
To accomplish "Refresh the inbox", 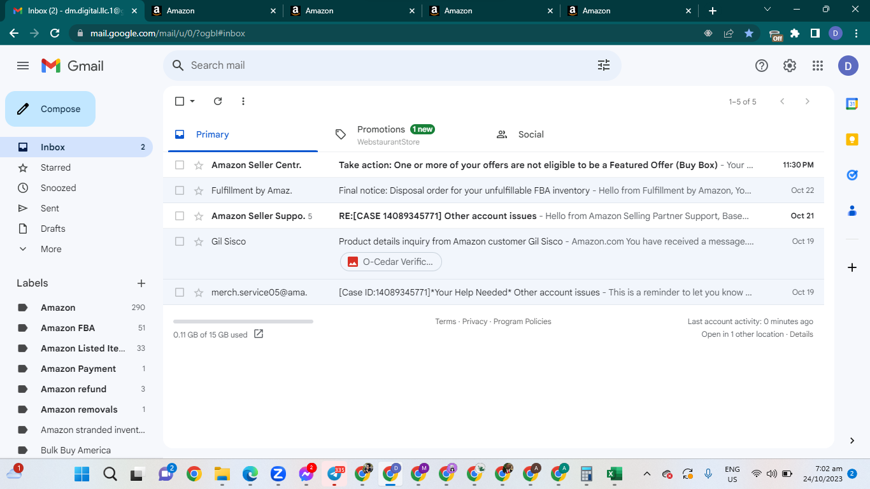I will pos(218,101).
